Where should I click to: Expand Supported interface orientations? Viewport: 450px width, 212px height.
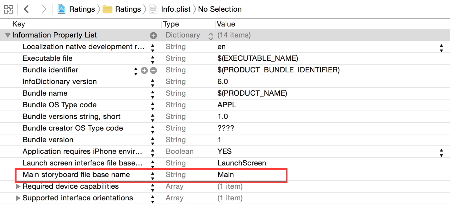coord(18,198)
